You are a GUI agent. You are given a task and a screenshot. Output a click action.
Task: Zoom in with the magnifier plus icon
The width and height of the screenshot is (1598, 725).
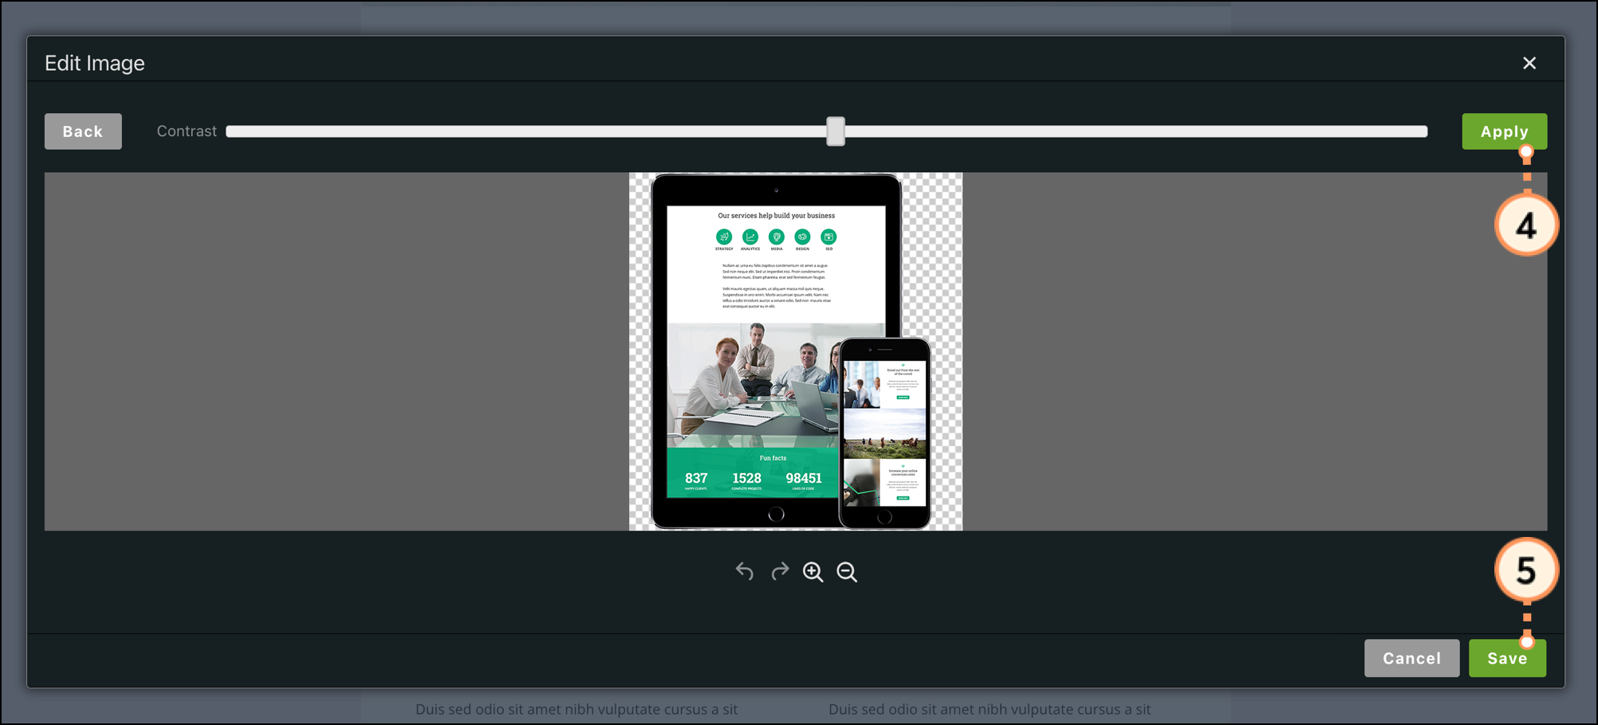[x=813, y=572]
